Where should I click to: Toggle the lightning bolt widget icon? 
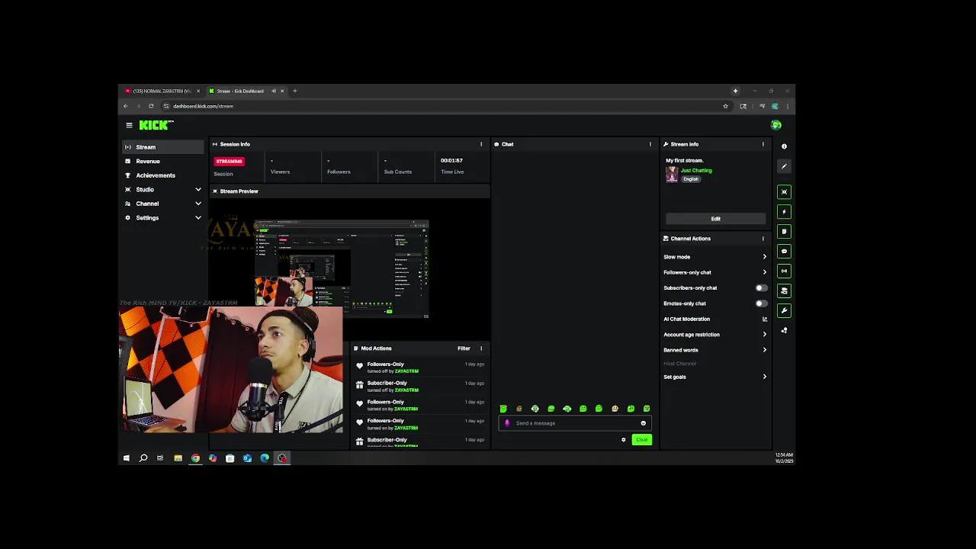pos(784,212)
